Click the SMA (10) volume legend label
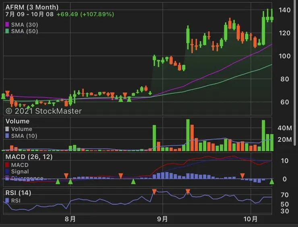The width and height of the screenshot is (298, 227). coord(24,136)
